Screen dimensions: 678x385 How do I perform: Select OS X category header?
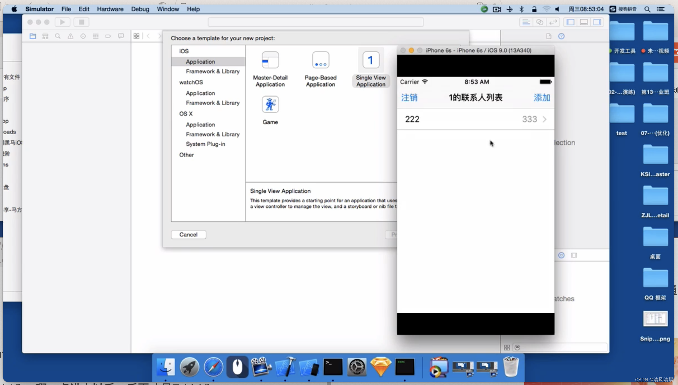click(186, 114)
